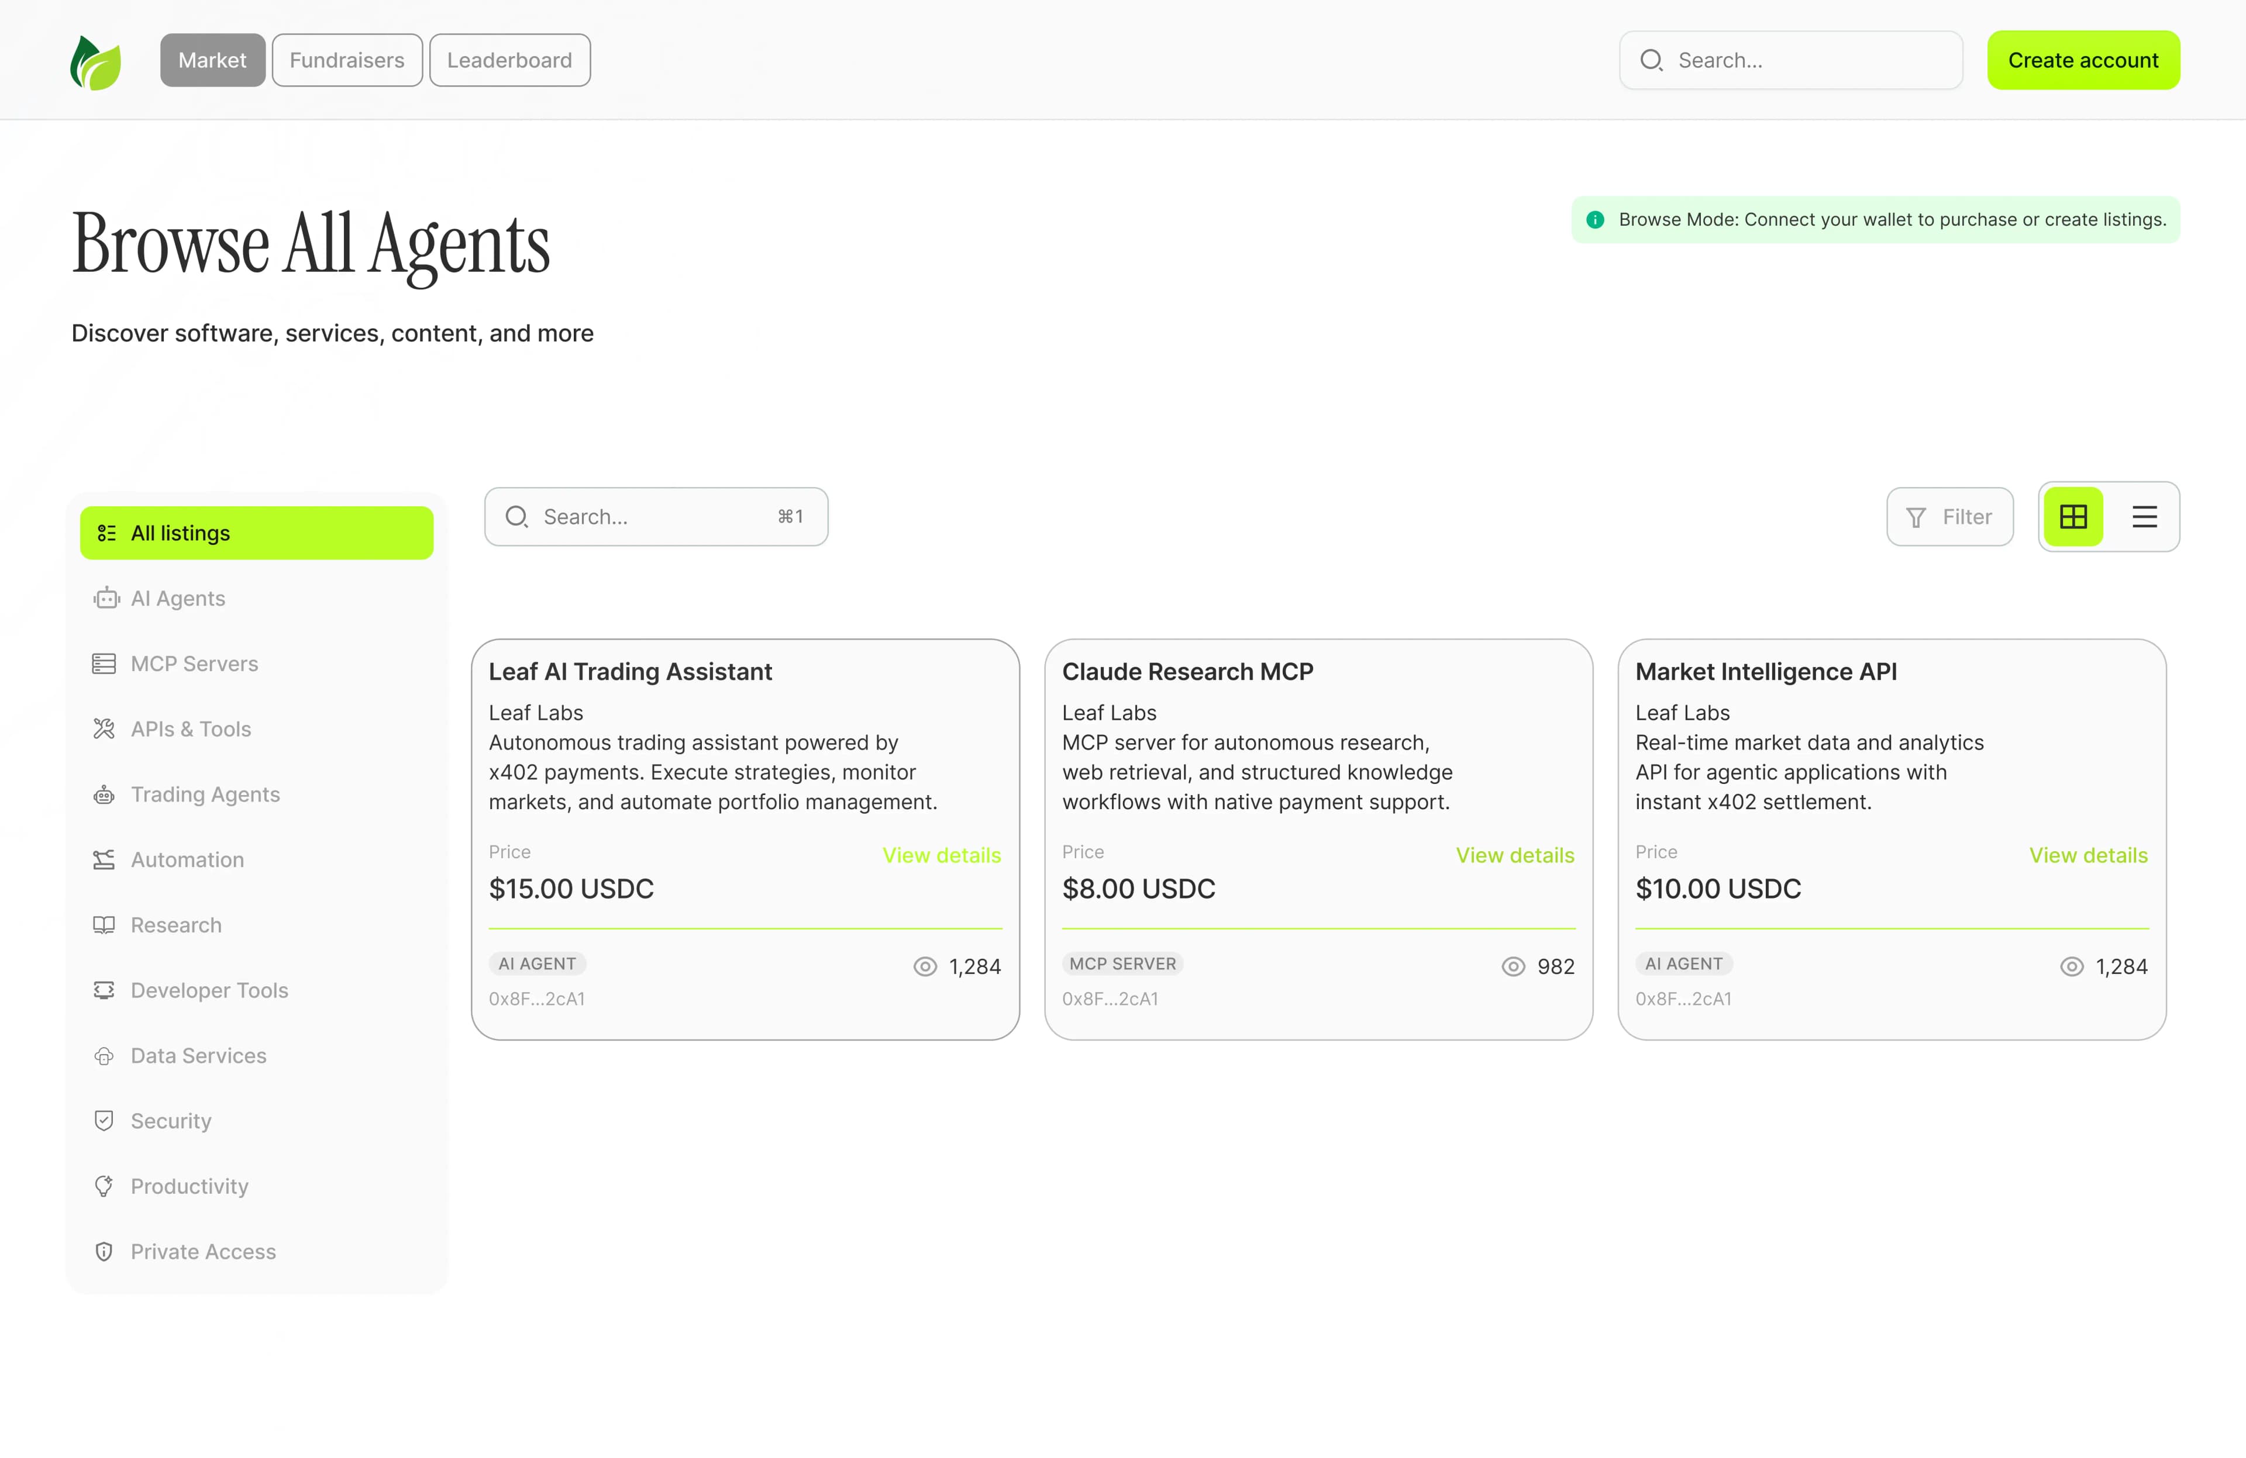This screenshot has width=2246, height=1458.
Task: Click the AI AGENT tag on Market Intelligence API
Action: (1683, 964)
